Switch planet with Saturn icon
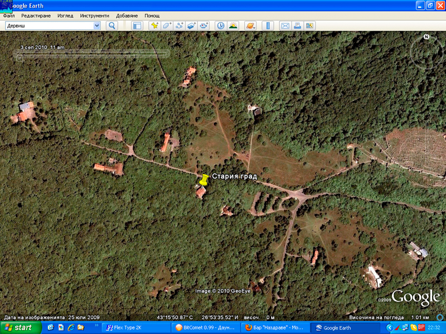 tap(250, 26)
